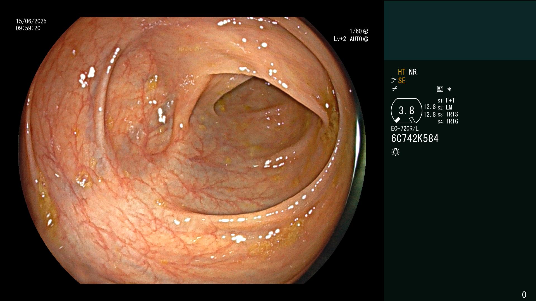Click the scope tip diagram showing 3.8
Image resolution: width=536 pixels, height=301 pixels.
click(406, 111)
